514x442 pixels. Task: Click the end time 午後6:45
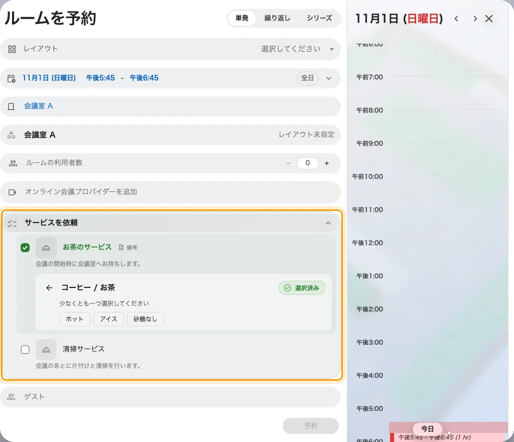click(144, 78)
